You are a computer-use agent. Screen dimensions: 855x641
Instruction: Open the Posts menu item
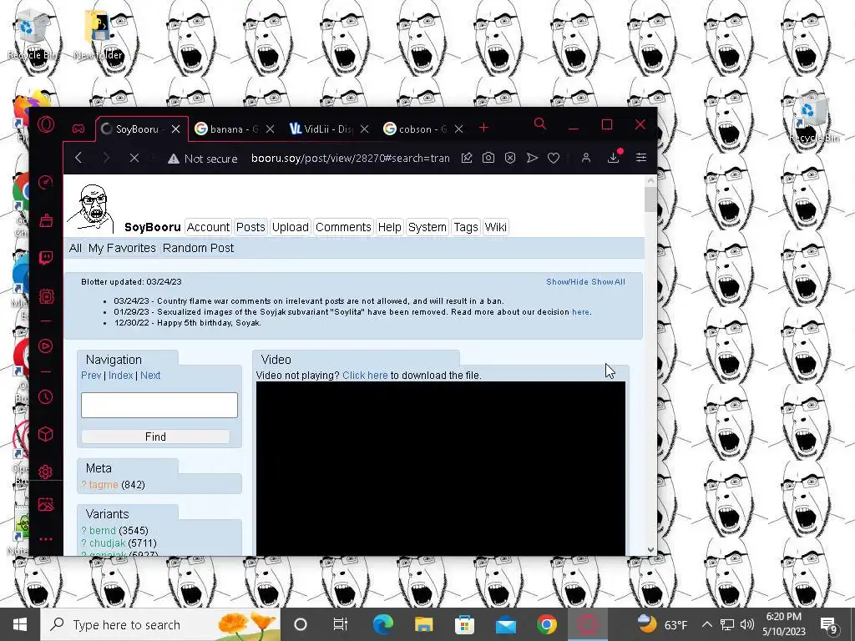tap(250, 227)
